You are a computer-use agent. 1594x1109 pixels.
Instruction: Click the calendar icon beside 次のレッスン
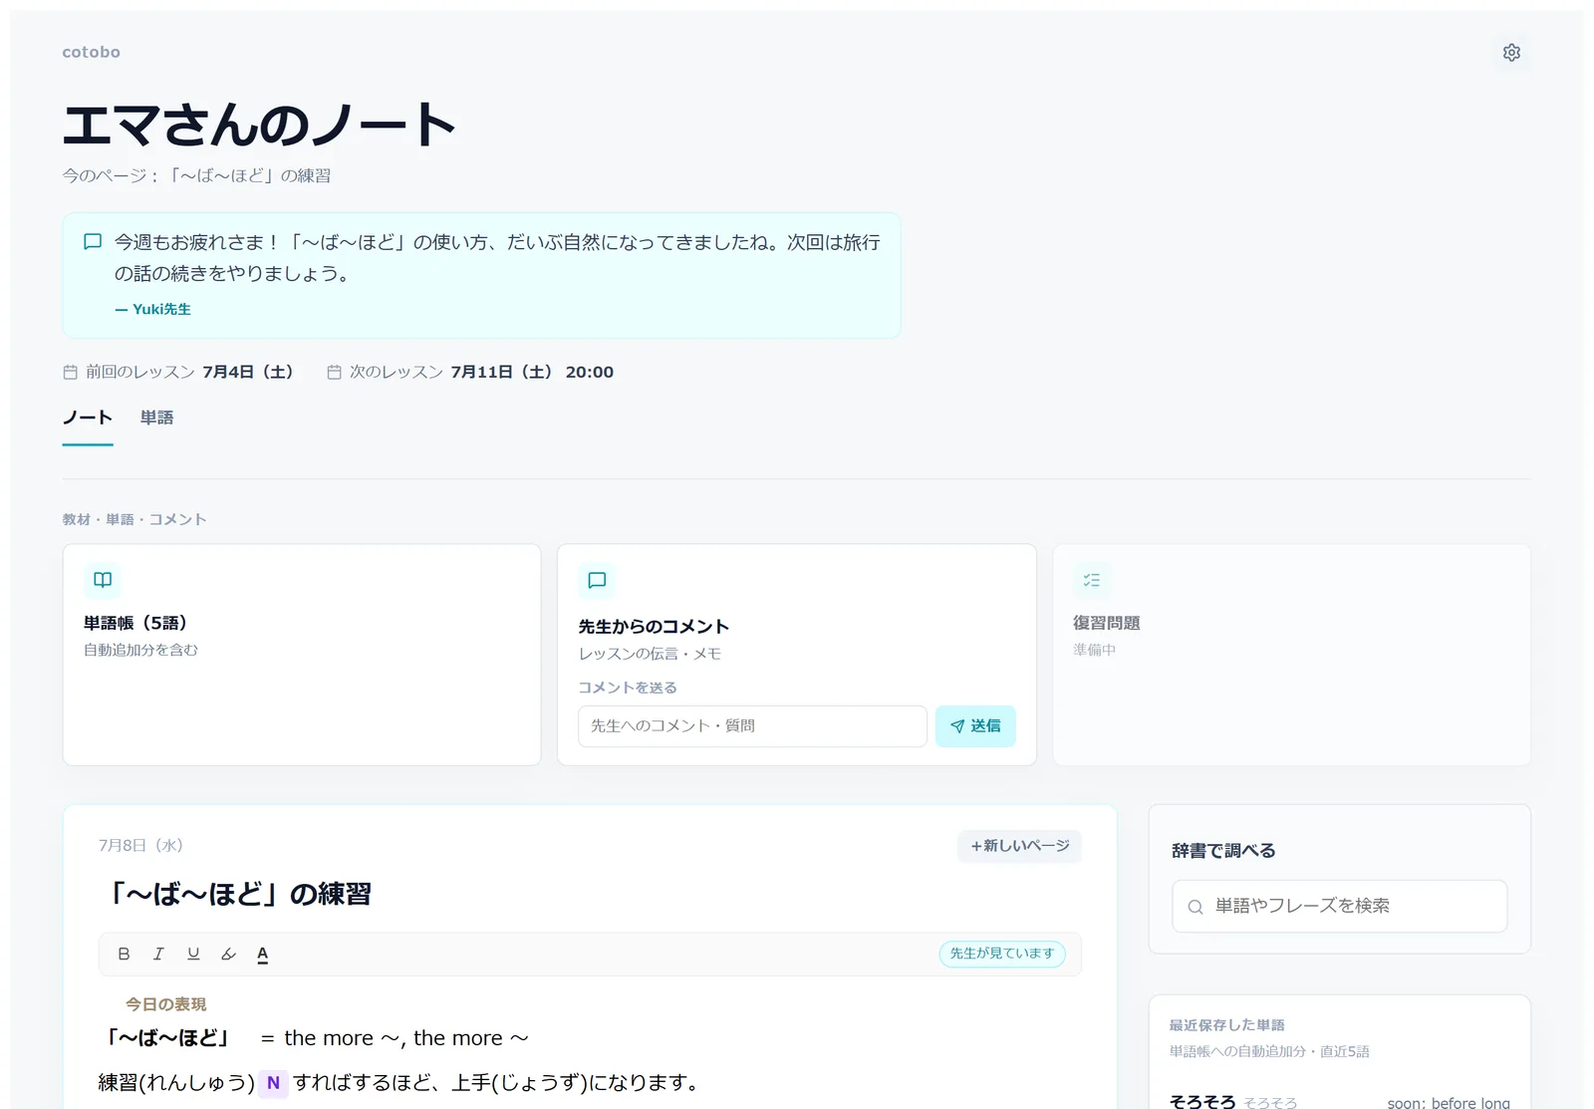335,373
